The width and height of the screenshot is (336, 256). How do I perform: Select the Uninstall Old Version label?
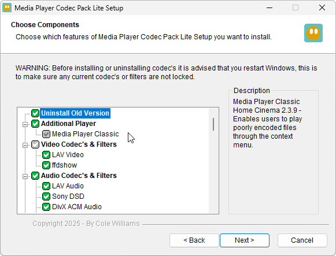(75, 113)
